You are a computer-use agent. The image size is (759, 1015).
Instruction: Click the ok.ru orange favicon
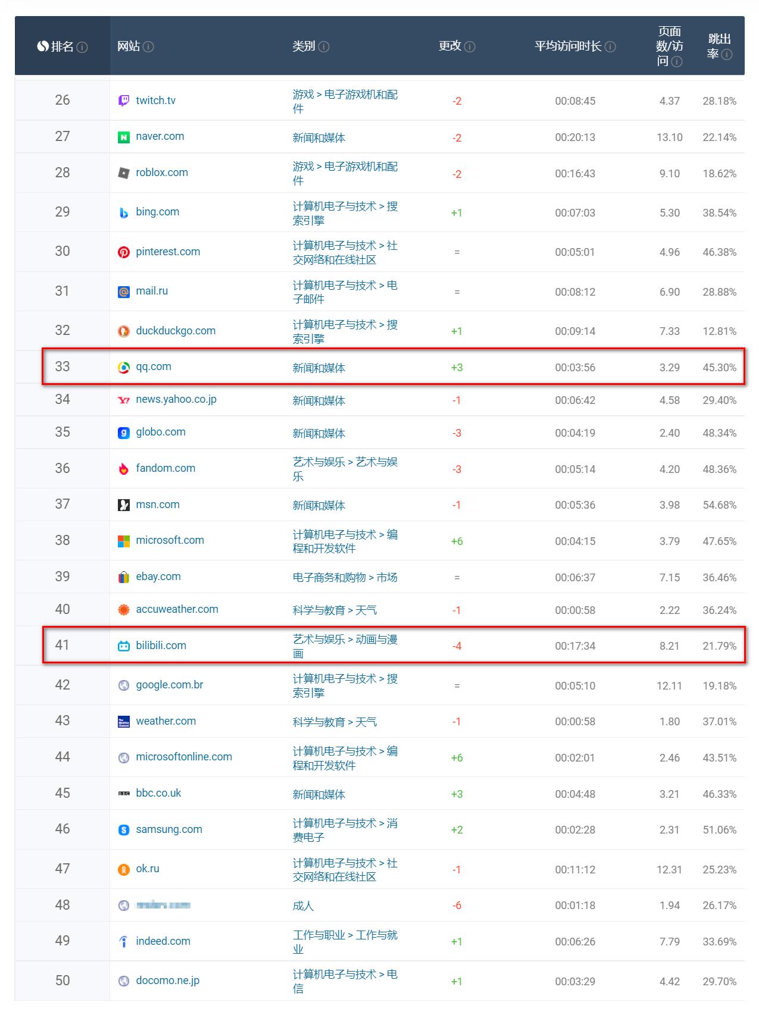point(124,870)
